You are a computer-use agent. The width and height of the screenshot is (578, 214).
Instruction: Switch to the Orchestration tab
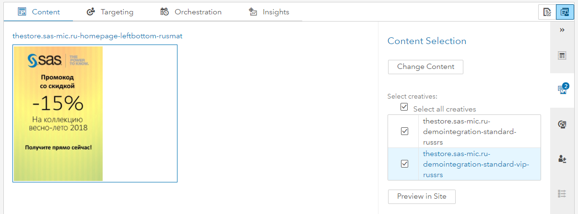coord(191,12)
